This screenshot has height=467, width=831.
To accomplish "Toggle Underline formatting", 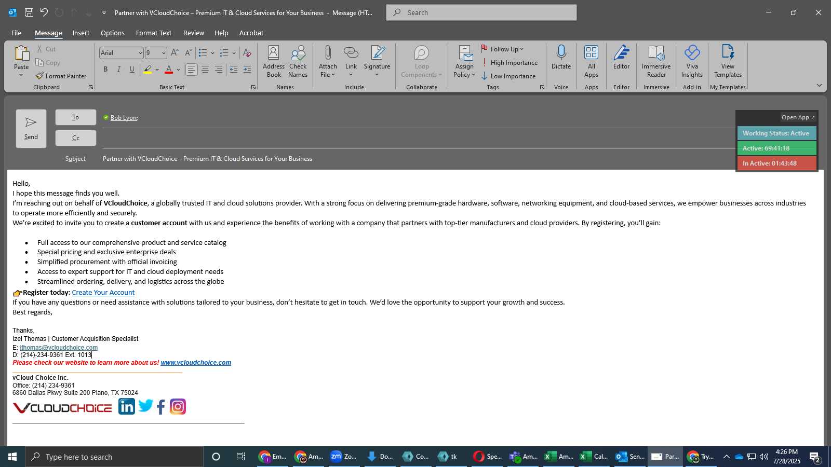I will [132, 69].
